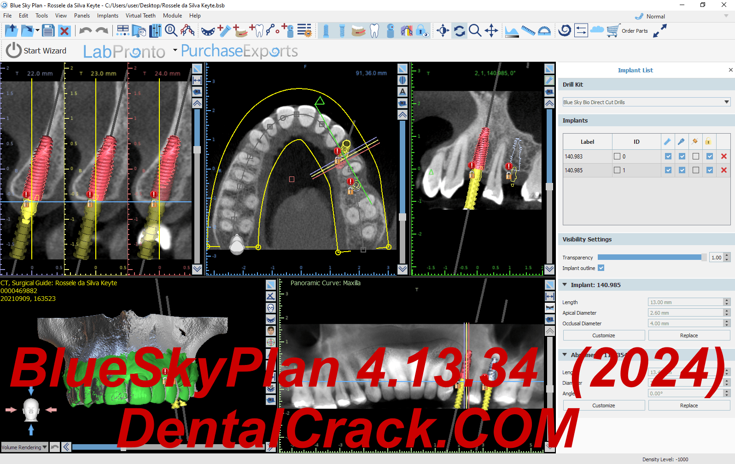Open the export folder dropdown arrow
This screenshot has width=735, height=464.
point(37,31)
